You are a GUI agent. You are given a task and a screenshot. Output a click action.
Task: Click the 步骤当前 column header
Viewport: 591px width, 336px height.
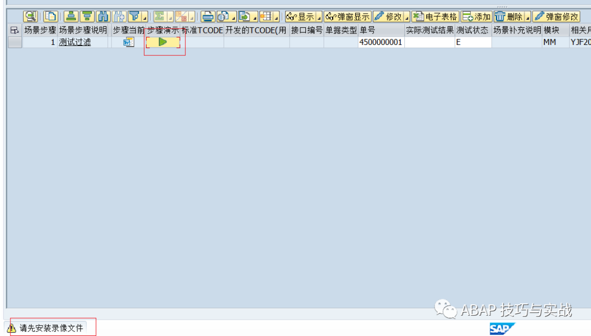tap(129, 30)
